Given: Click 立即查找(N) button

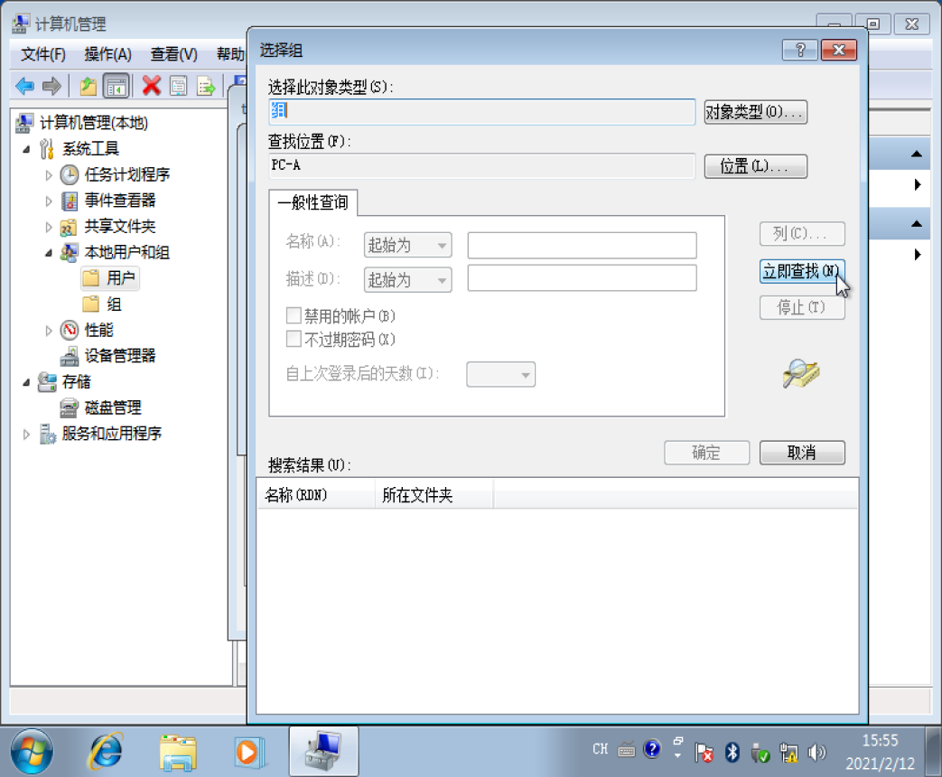Looking at the screenshot, I should pyautogui.click(x=802, y=271).
